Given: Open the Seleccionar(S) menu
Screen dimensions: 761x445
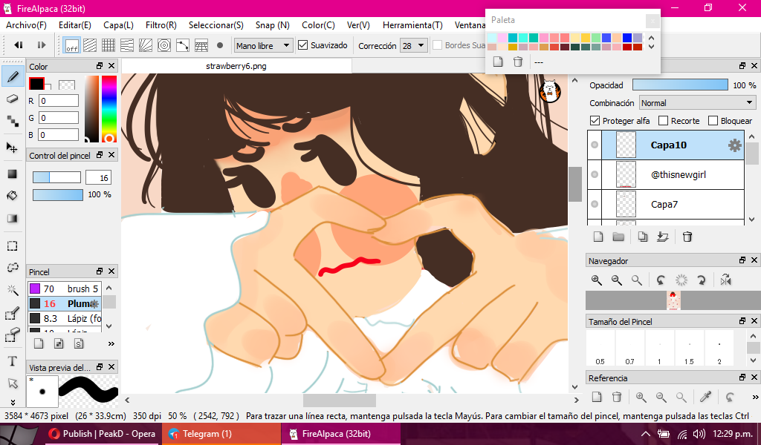Looking at the screenshot, I should click(216, 25).
